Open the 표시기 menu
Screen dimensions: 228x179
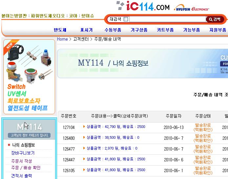[x=86, y=30]
